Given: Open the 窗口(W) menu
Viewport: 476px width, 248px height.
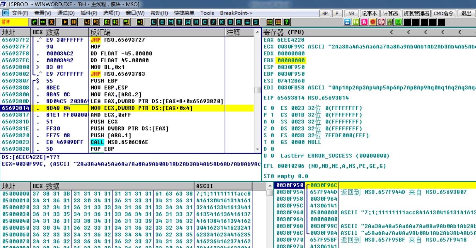Looking at the screenshot, I should tap(135, 13).
